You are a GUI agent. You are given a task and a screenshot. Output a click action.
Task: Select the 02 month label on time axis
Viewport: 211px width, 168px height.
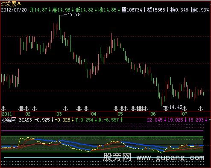[28, 114]
